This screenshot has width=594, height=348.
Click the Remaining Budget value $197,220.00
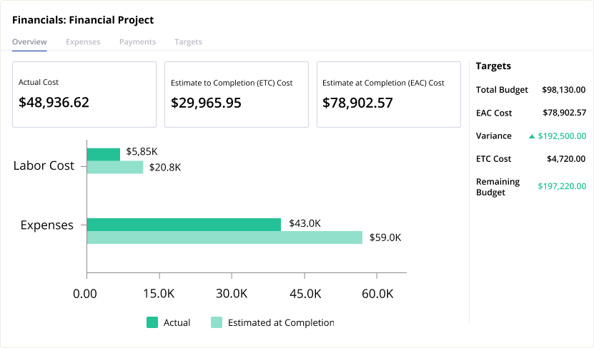pyautogui.click(x=562, y=187)
